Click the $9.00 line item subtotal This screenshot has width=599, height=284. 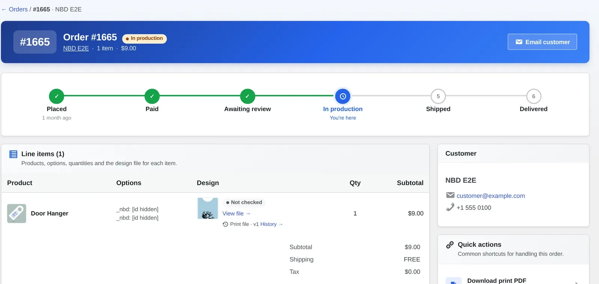(416, 213)
